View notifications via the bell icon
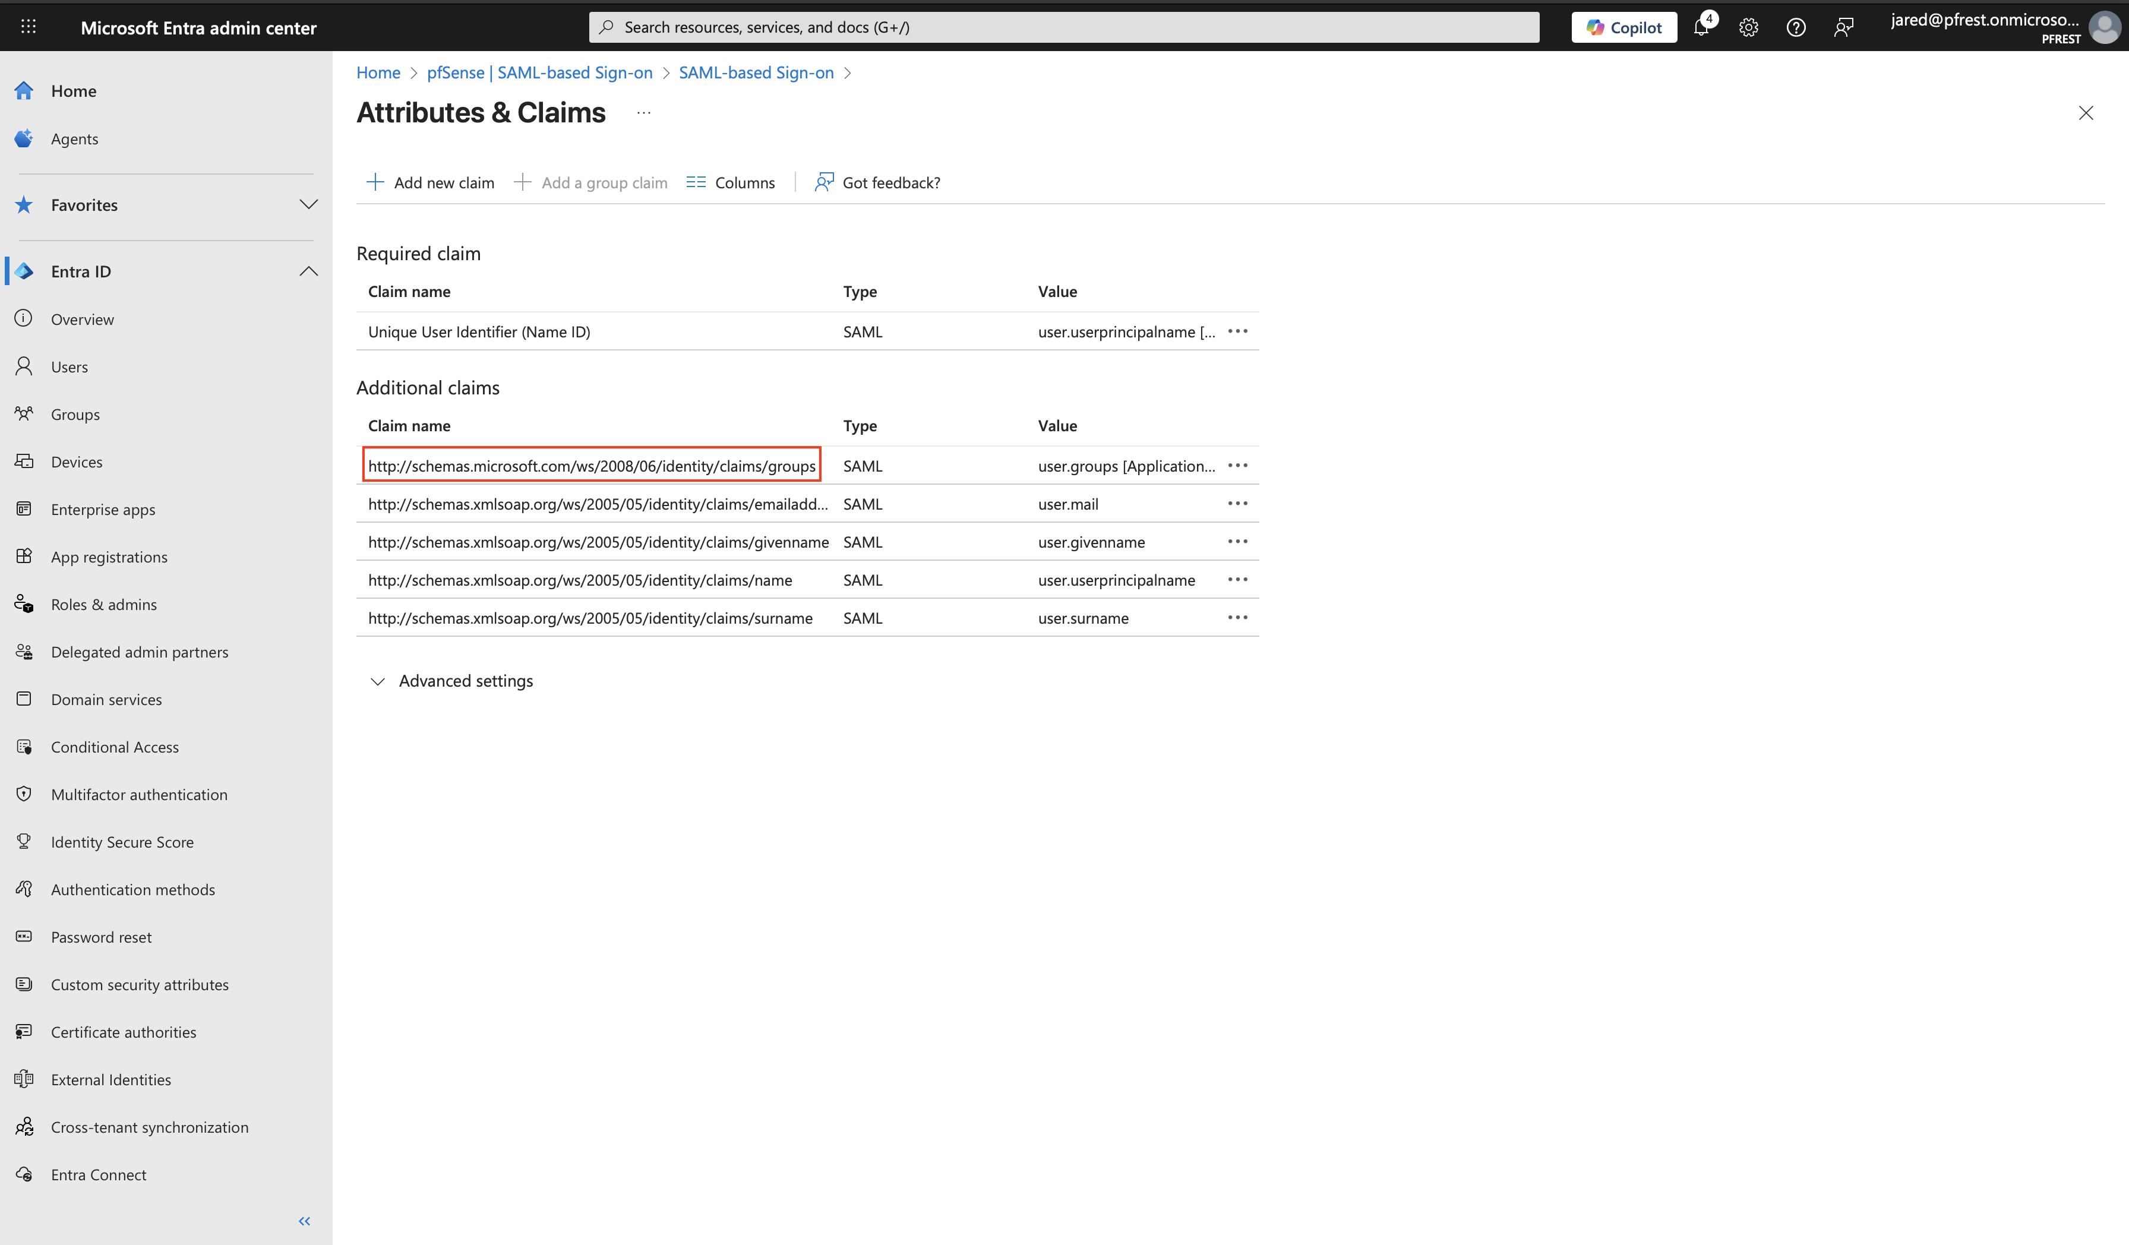This screenshot has height=1245, width=2129. tap(1701, 26)
